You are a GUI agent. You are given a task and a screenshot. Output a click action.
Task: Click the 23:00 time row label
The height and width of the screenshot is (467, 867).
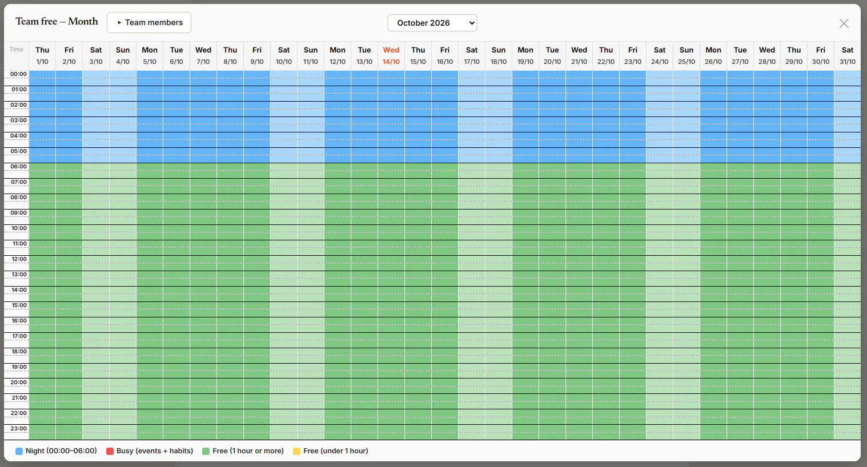point(19,429)
